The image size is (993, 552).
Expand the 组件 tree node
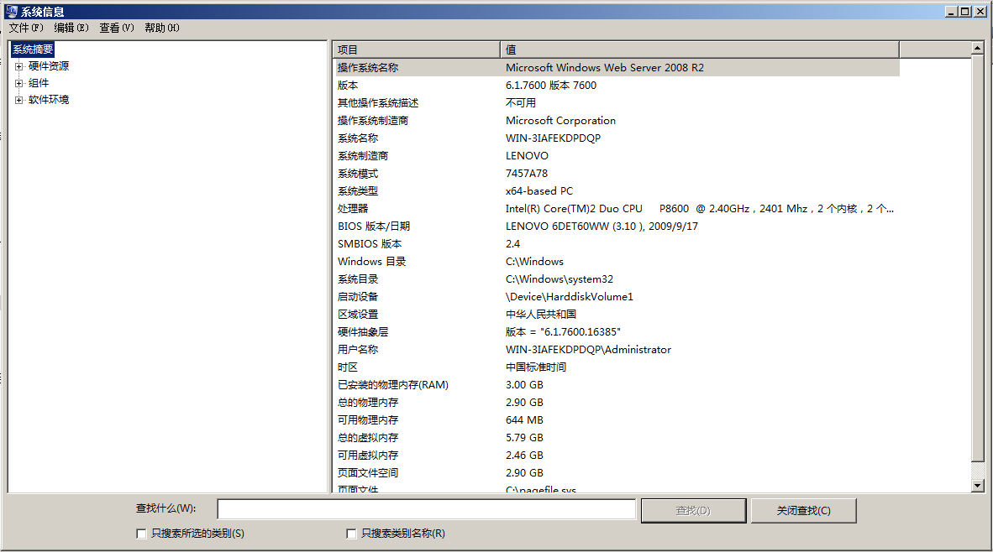pyautogui.click(x=19, y=83)
